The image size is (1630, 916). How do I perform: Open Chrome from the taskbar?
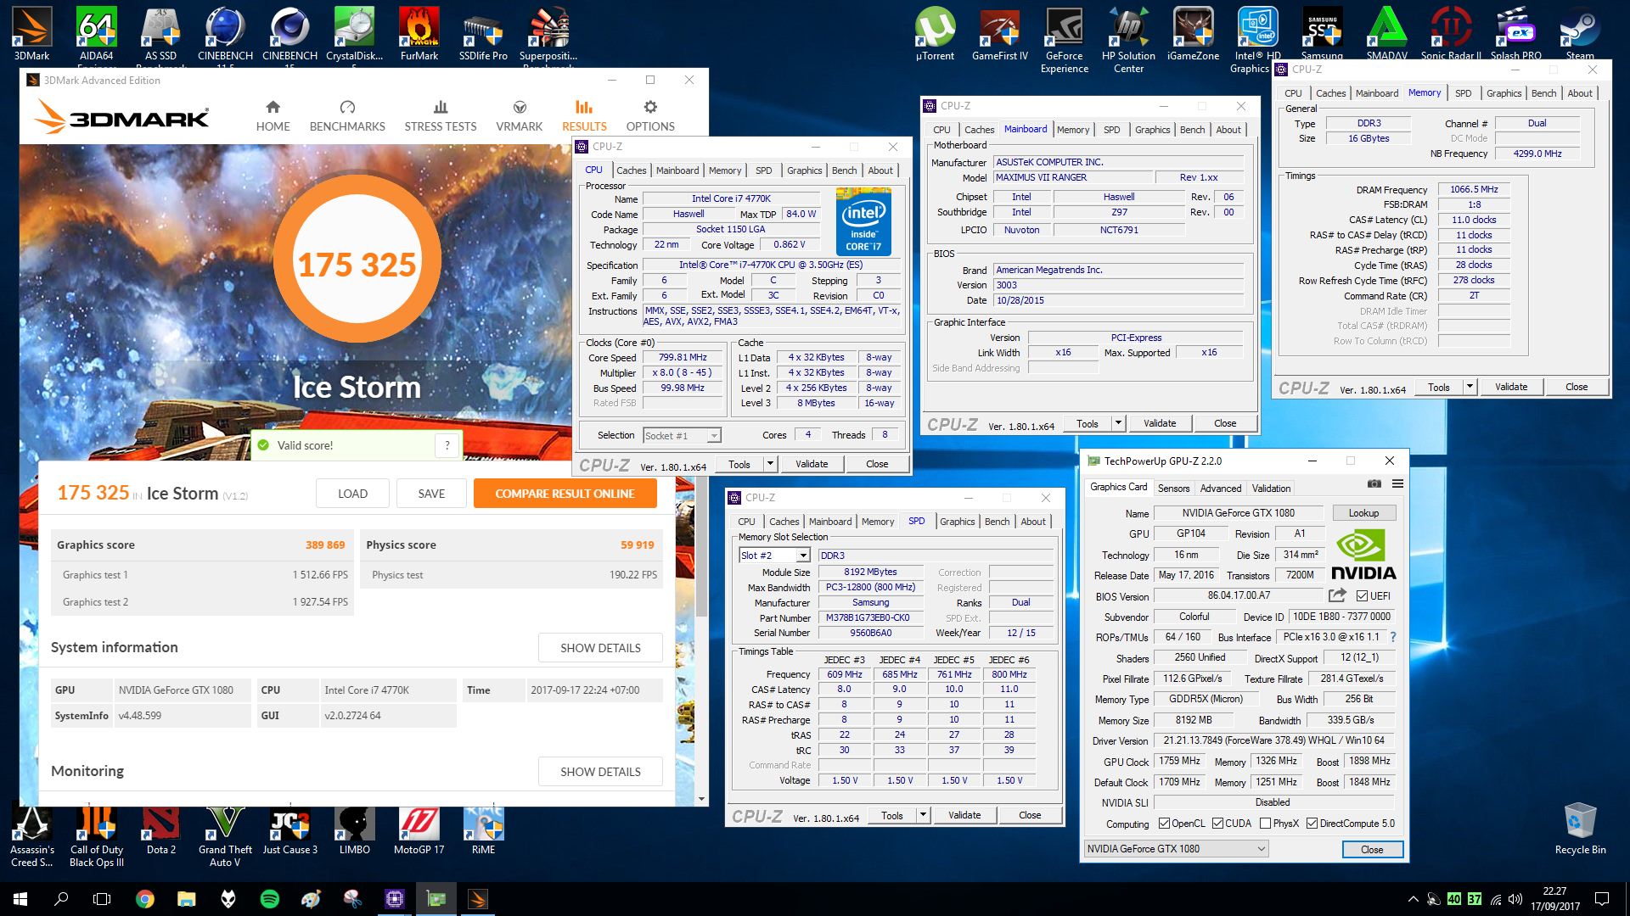(145, 899)
